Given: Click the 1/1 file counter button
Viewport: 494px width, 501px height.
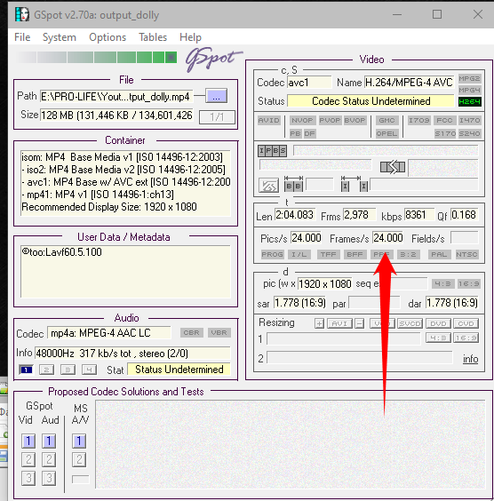Looking at the screenshot, I should [217, 117].
